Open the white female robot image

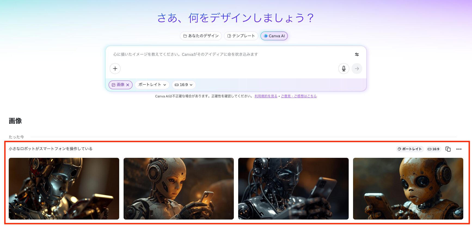tap(179, 189)
